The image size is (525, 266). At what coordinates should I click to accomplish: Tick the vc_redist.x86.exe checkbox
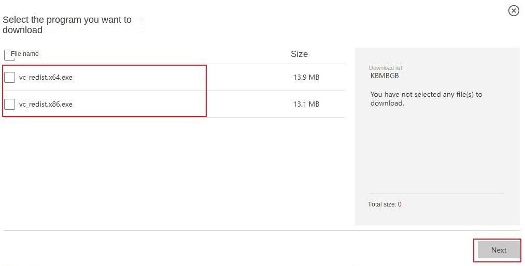coord(9,104)
